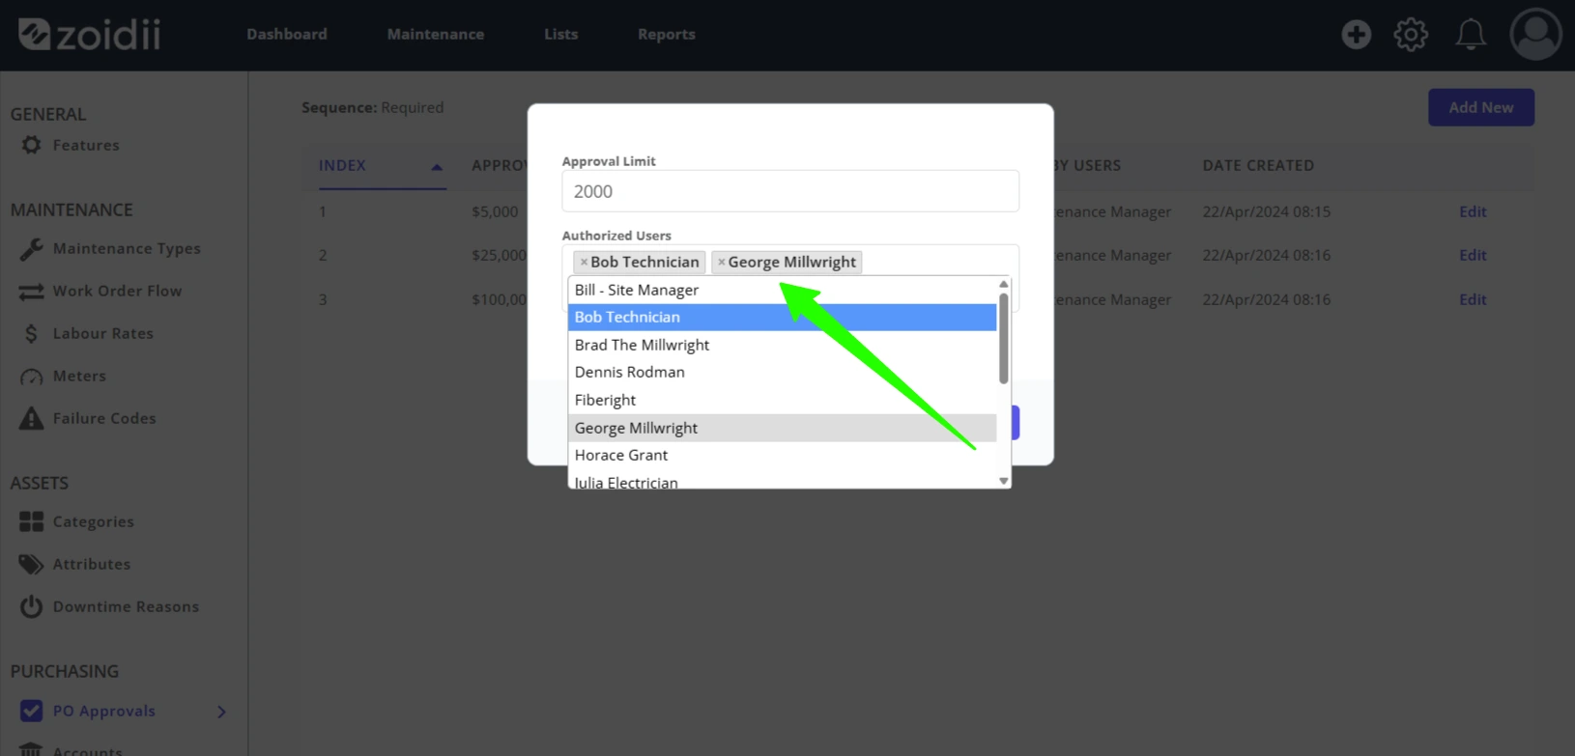Click the Attributes tags icon

[31, 564]
